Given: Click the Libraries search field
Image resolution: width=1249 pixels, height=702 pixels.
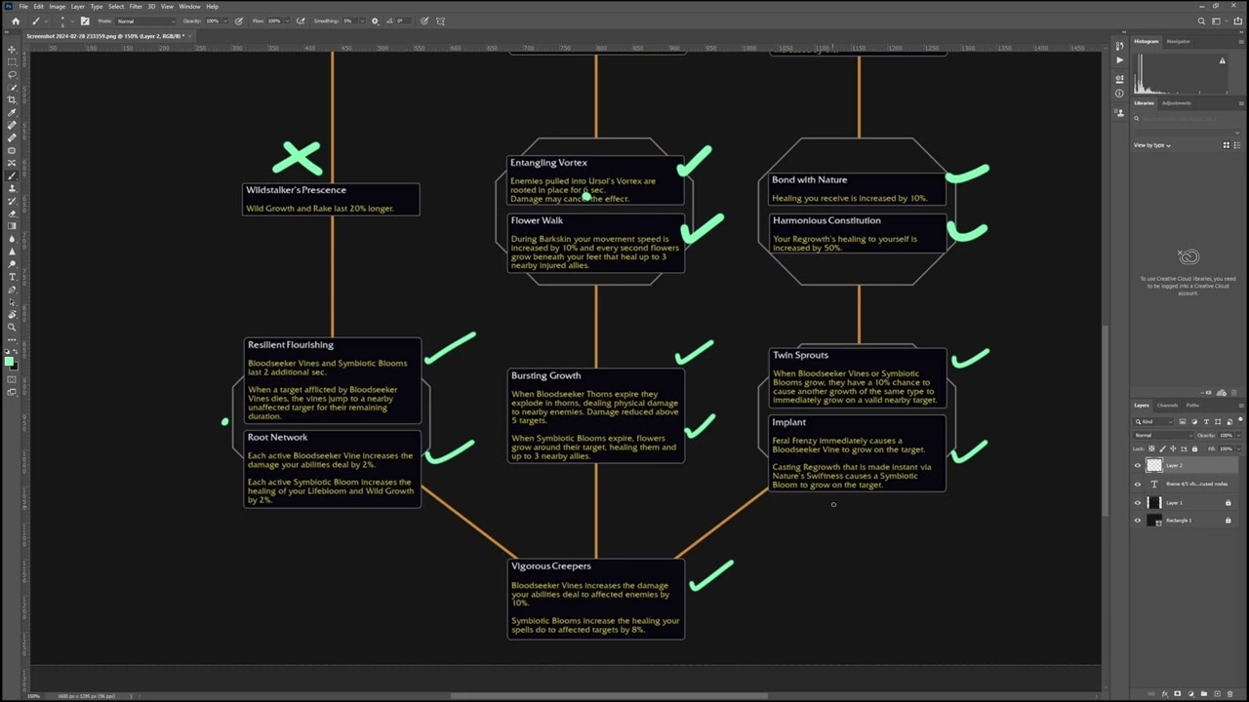Looking at the screenshot, I should point(1188,119).
